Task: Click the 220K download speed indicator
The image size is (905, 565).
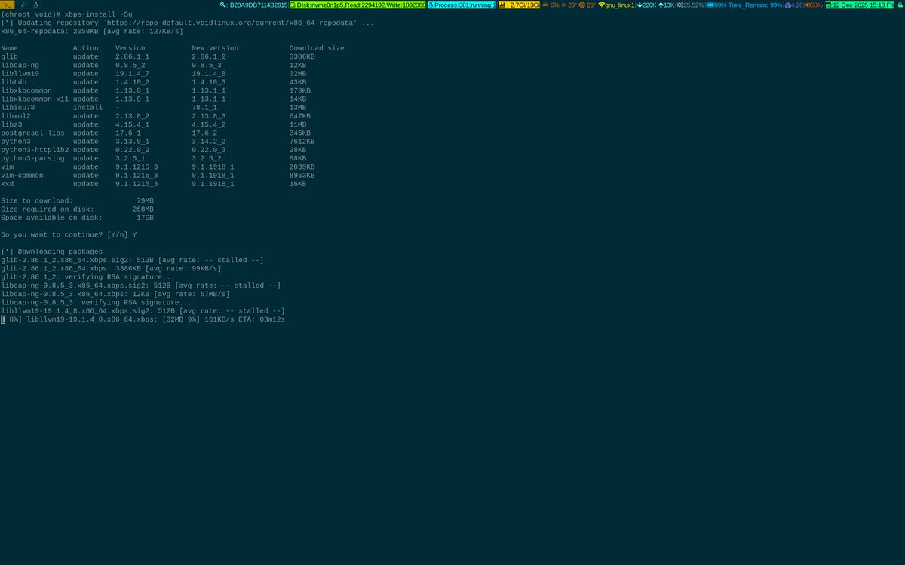Action: coord(646,5)
